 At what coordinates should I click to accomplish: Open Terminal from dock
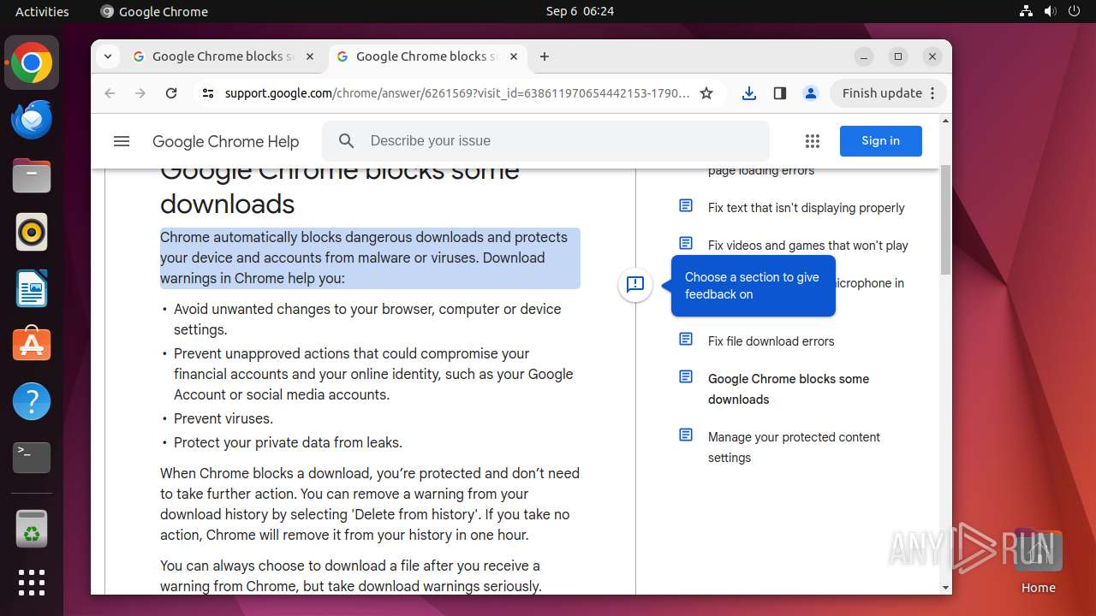32,458
